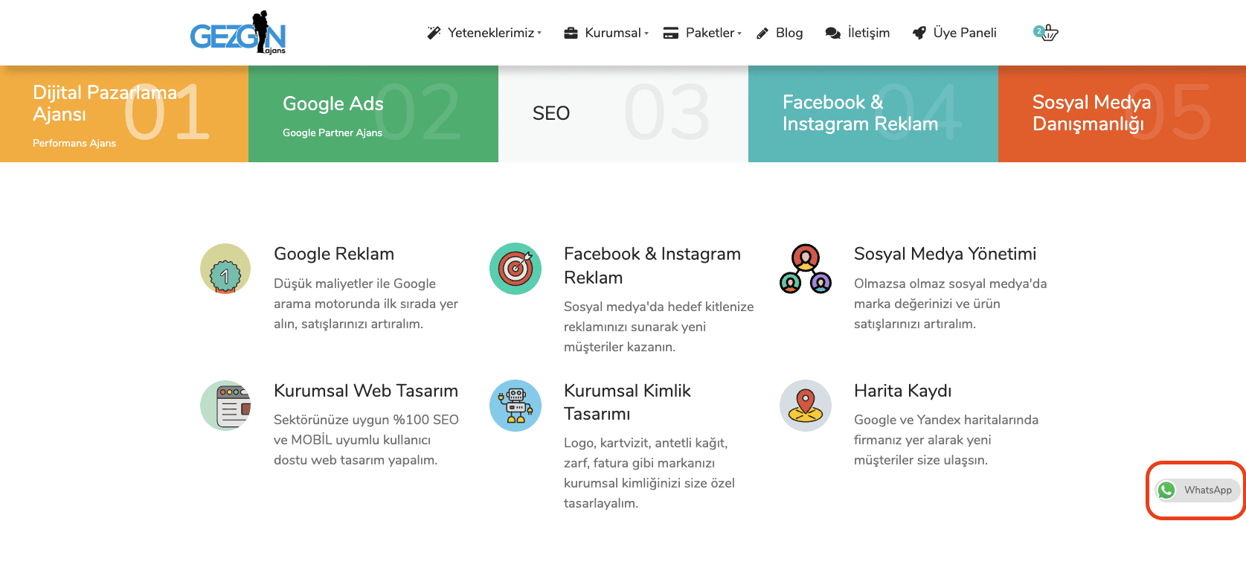The width and height of the screenshot is (1246, 585).
Task: Click the Harita Kaydı map pin icon
Action: (x=806, y=406)
